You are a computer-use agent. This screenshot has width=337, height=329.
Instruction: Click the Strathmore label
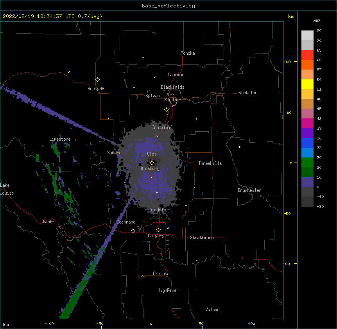click(202, 238)
